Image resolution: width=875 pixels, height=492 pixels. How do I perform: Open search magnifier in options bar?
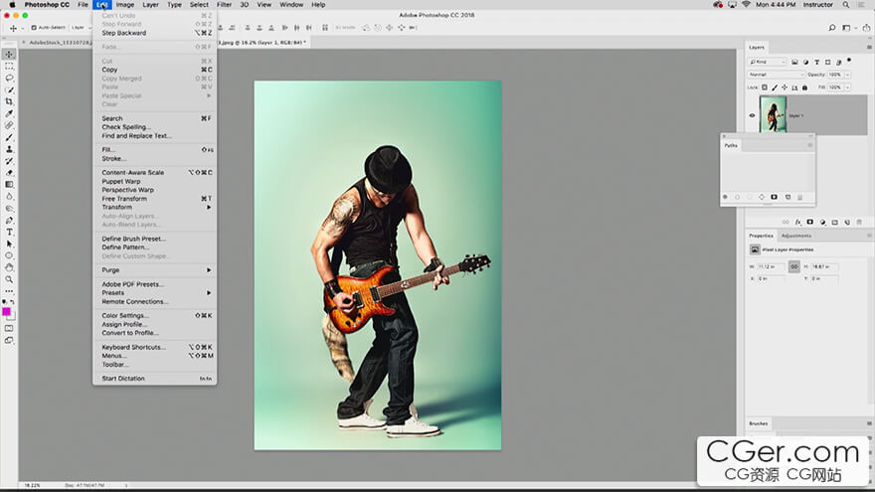(831, 28)
